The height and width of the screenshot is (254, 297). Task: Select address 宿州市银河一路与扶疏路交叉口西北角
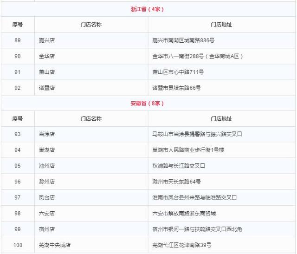coord(197,229)
